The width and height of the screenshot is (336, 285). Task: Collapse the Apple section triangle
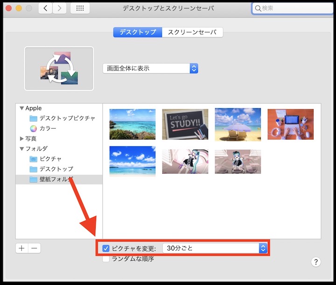pos(21,108)
